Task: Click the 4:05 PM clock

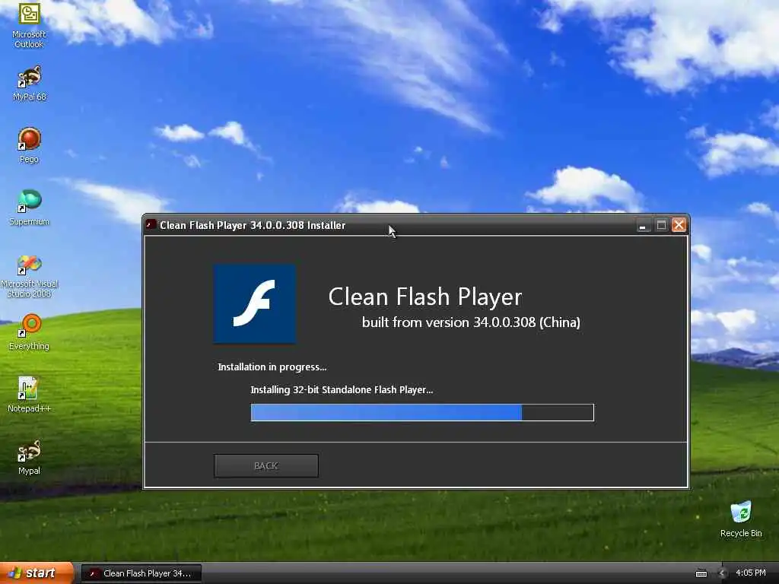Action: click(x=751, y=573)
